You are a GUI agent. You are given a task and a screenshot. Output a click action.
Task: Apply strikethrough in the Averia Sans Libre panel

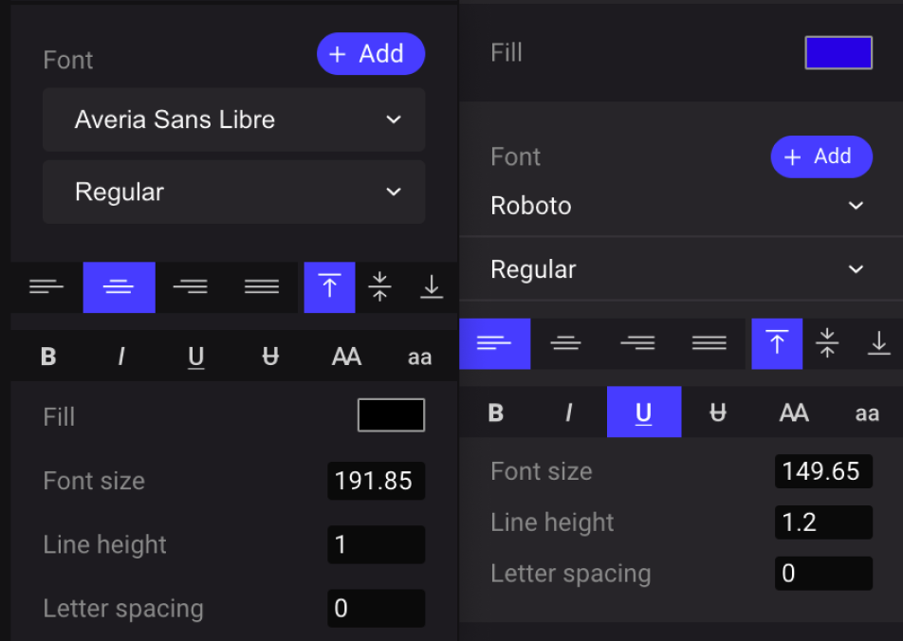(x=270, y=357)
